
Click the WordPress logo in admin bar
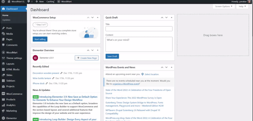(x=3, y=2)
